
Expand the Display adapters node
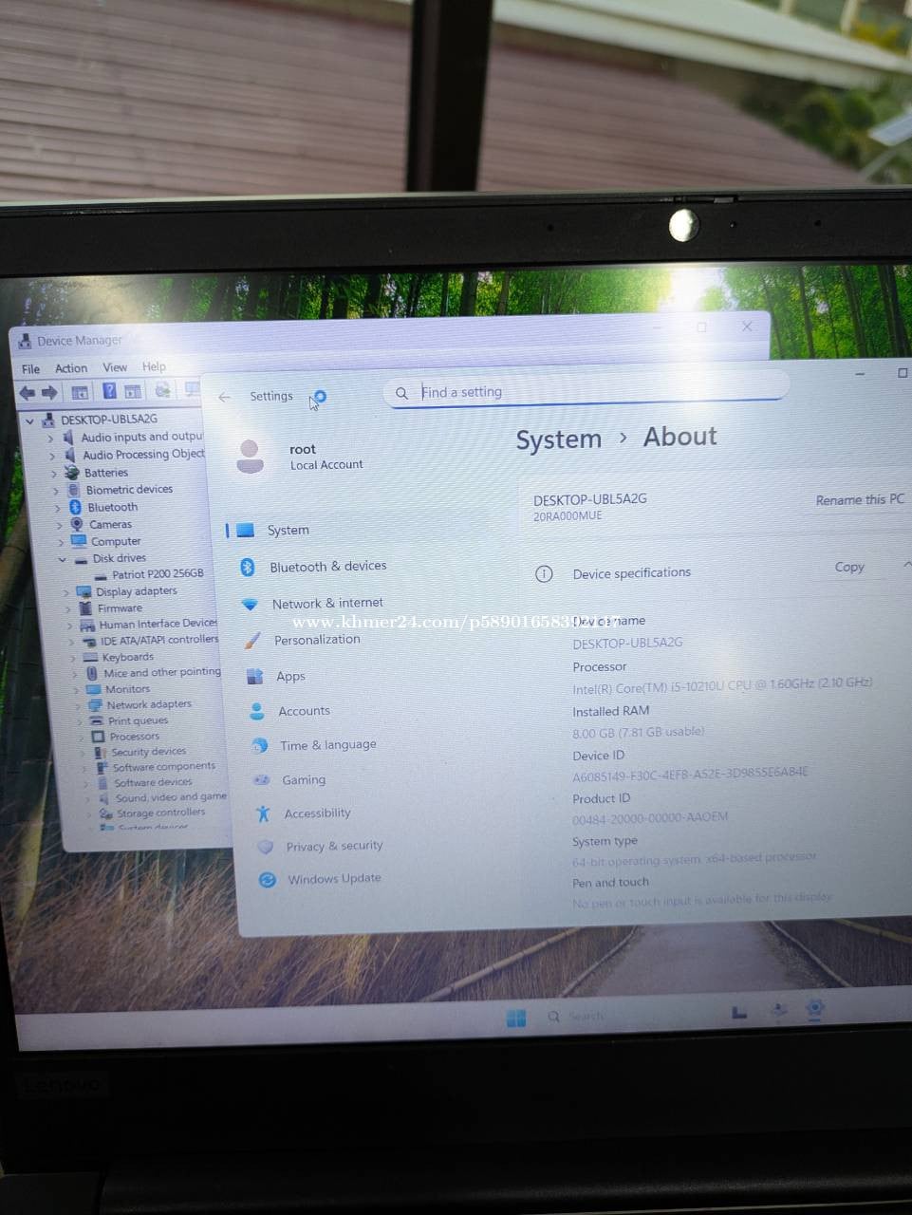pyautogui.click(x=66, y=592)
